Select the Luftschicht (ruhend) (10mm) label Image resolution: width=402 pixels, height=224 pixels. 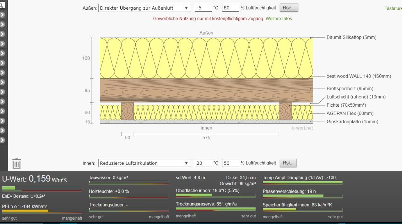pyautogui.click(x=356, y=97)
